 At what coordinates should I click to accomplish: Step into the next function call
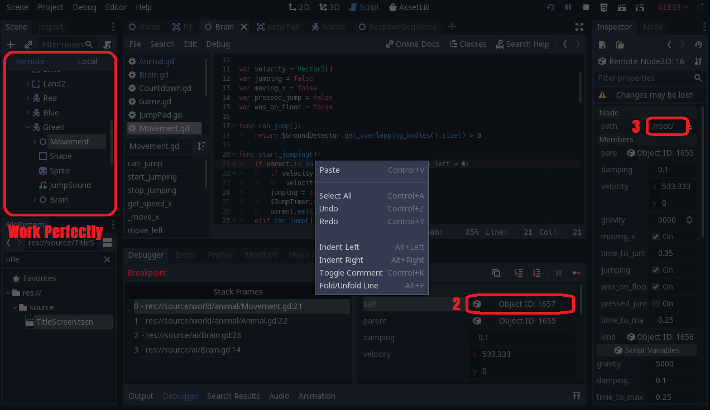point(518,273)
